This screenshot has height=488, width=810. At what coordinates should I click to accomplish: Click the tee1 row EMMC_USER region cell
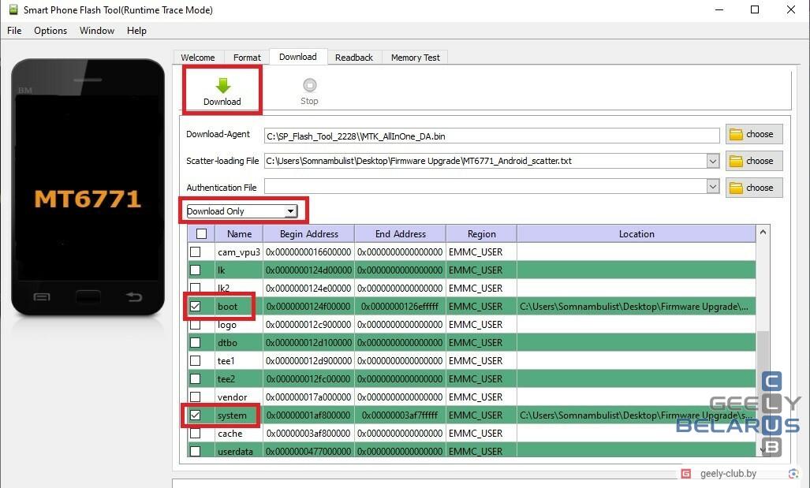point(481,360)
